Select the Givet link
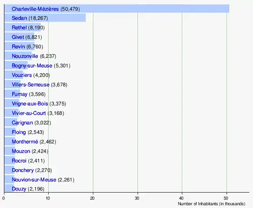Viewport: 253px width, 208px height. coord(18,37)
